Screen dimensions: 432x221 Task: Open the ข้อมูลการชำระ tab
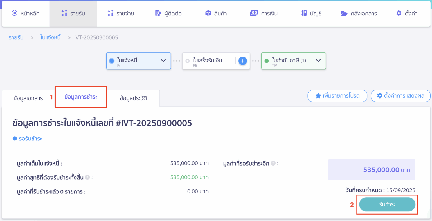81,97
